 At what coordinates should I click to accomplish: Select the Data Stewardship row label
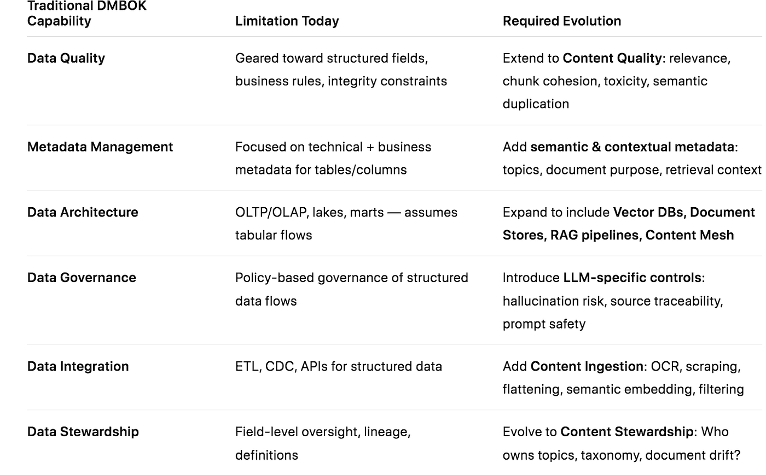83,432
